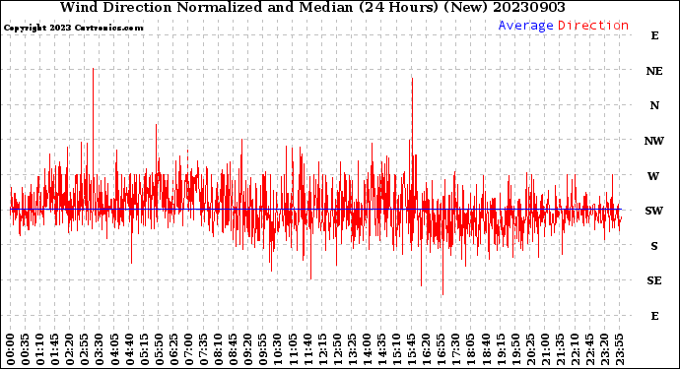The height and width of the screenshot is (369, 680).
Task: Click the 01:10 time axis label
Action: (x=39, y=349)
